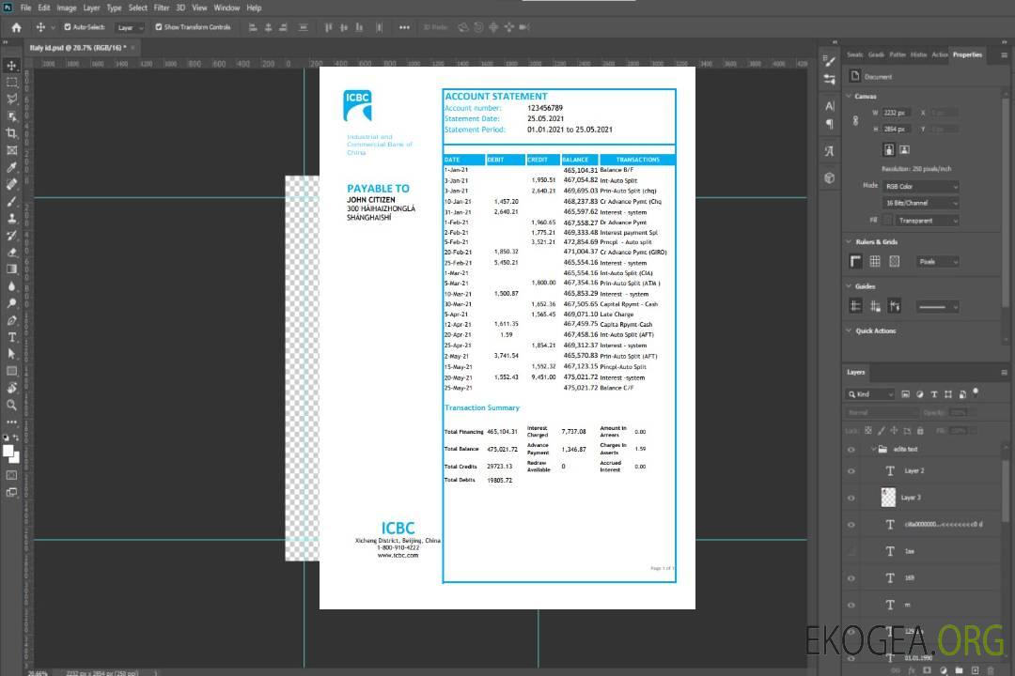Click the grid icon under Rulers & Grids
The height and width of the screenshot is (676, 1015).
[x=875, y=262]
